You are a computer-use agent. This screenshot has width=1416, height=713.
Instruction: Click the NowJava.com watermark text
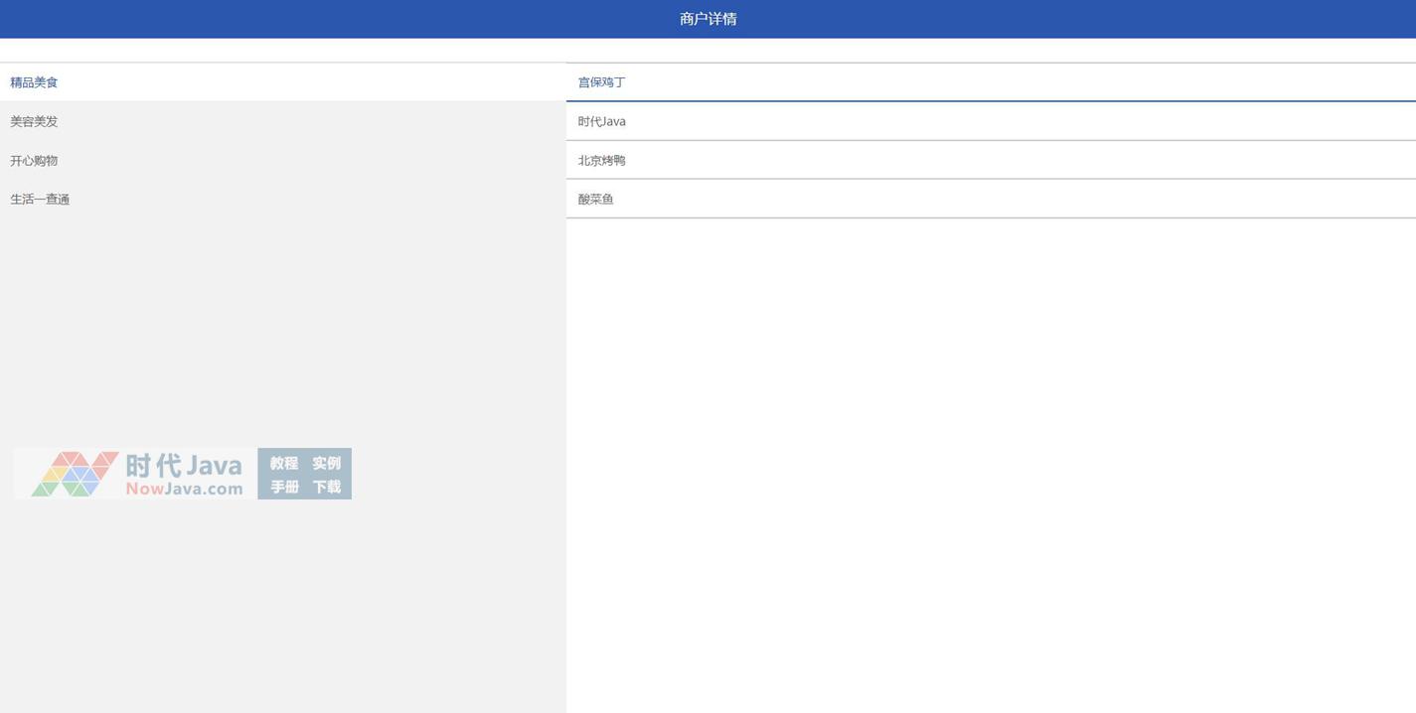coord(184,489)
